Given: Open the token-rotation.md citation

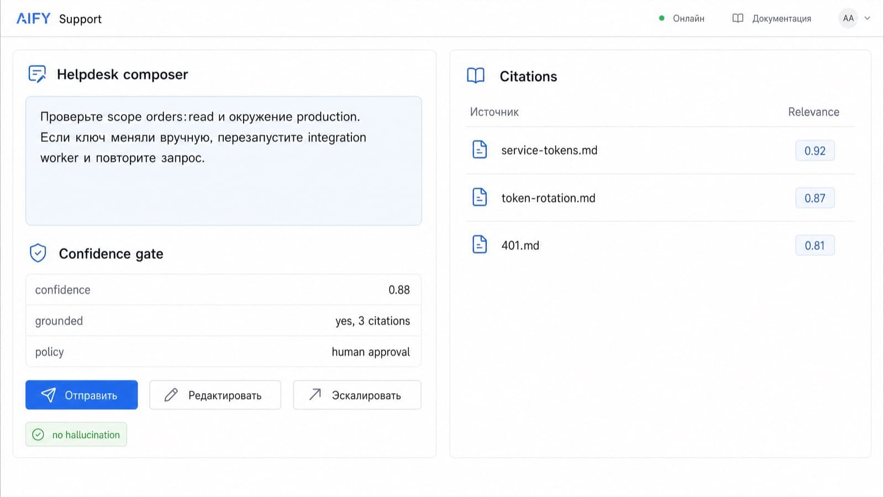Looking at the screenshot, I should 548,198.
